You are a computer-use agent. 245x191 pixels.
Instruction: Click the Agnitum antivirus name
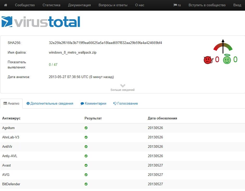click(x=8, y=128)
